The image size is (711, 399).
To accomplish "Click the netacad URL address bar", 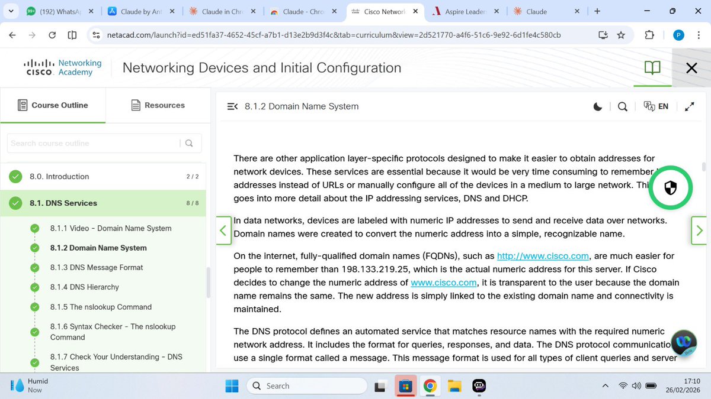I will [334, 35].
